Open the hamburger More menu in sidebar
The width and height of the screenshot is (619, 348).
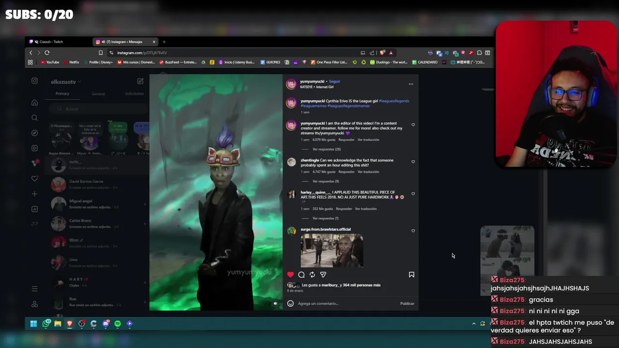click(x=34, y=289)
